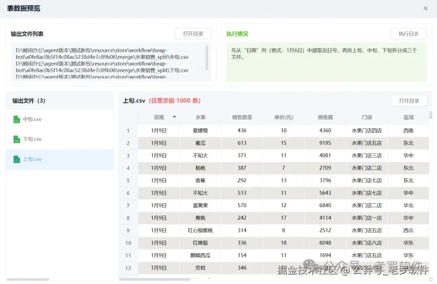Click the 销售数量 column header
The width and height of the screenshot is (437, 284).
pos(242,117)
